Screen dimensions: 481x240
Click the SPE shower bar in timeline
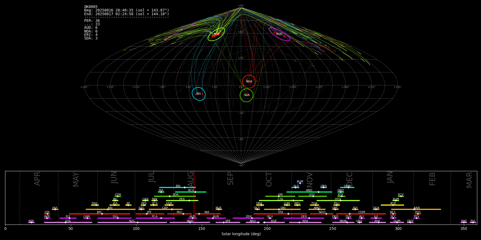[228, 222]
